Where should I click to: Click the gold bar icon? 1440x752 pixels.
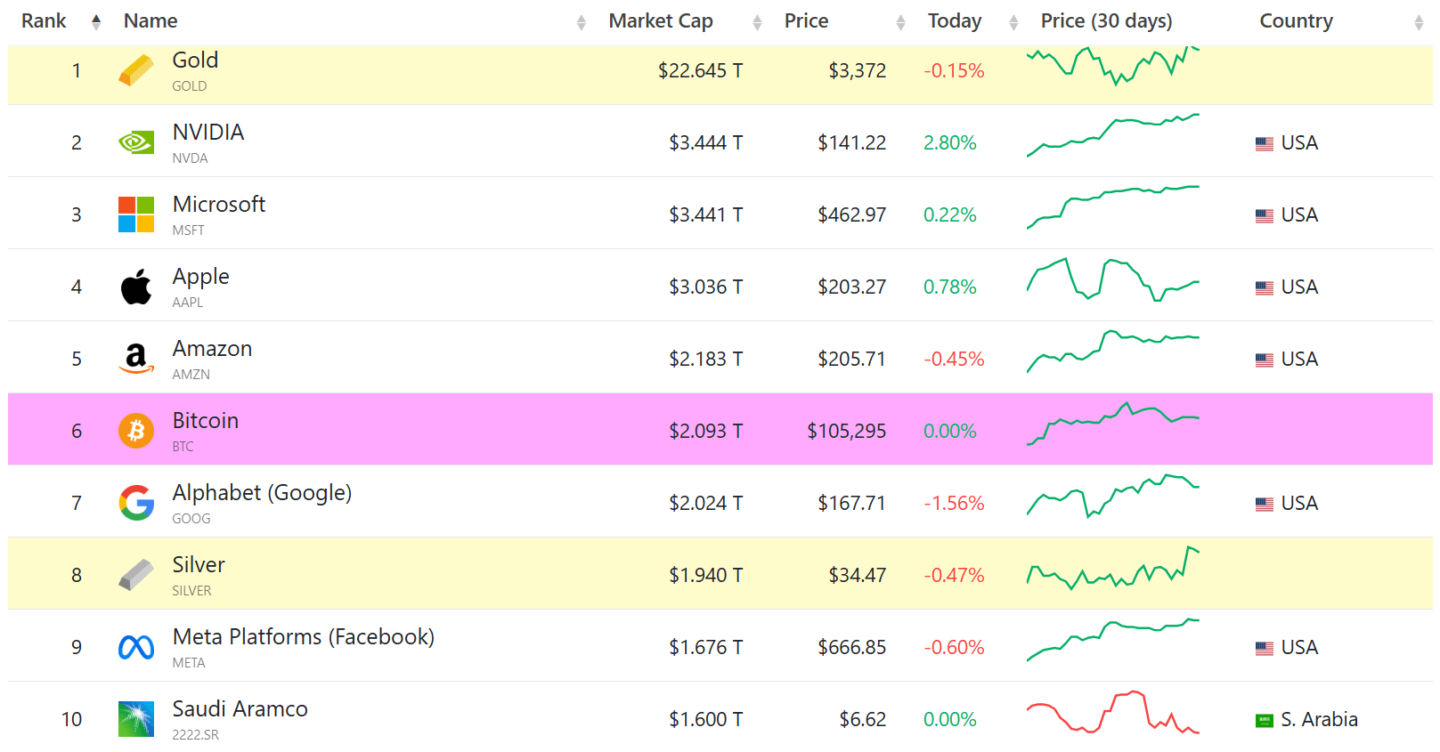coord(136,70)
